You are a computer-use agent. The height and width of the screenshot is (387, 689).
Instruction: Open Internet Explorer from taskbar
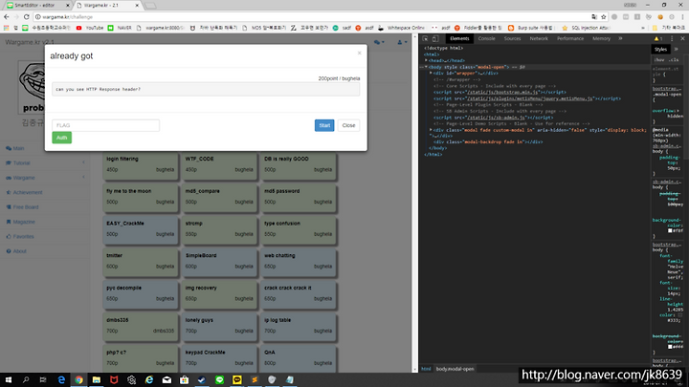[x=149, y=380]
